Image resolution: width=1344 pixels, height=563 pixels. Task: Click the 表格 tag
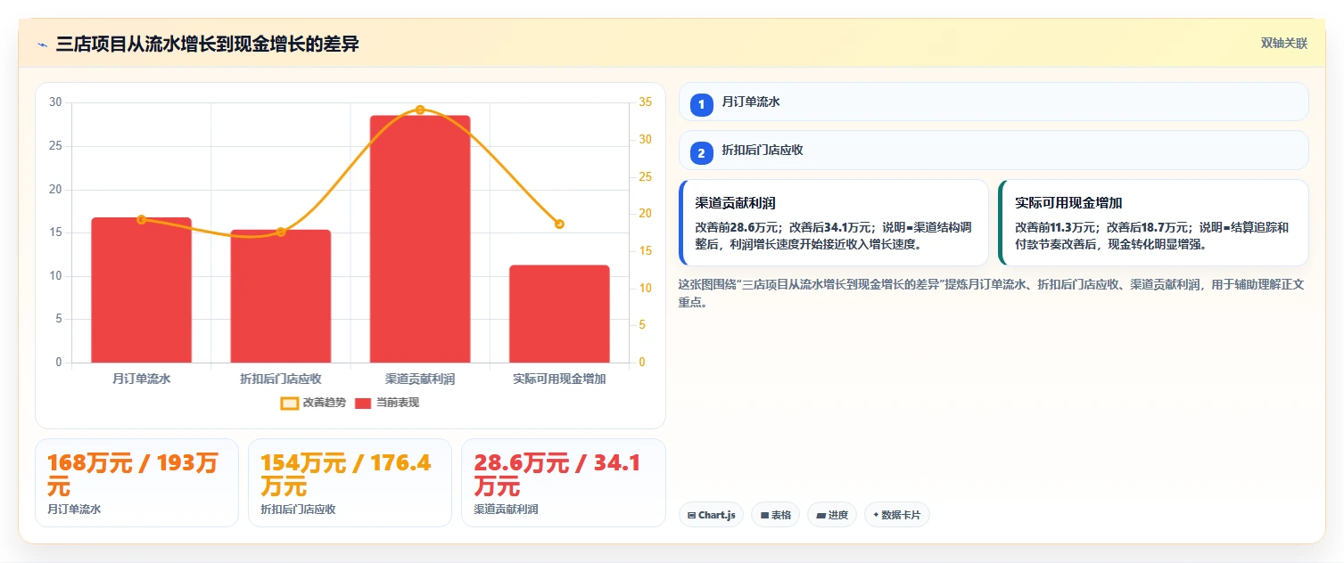775,515
